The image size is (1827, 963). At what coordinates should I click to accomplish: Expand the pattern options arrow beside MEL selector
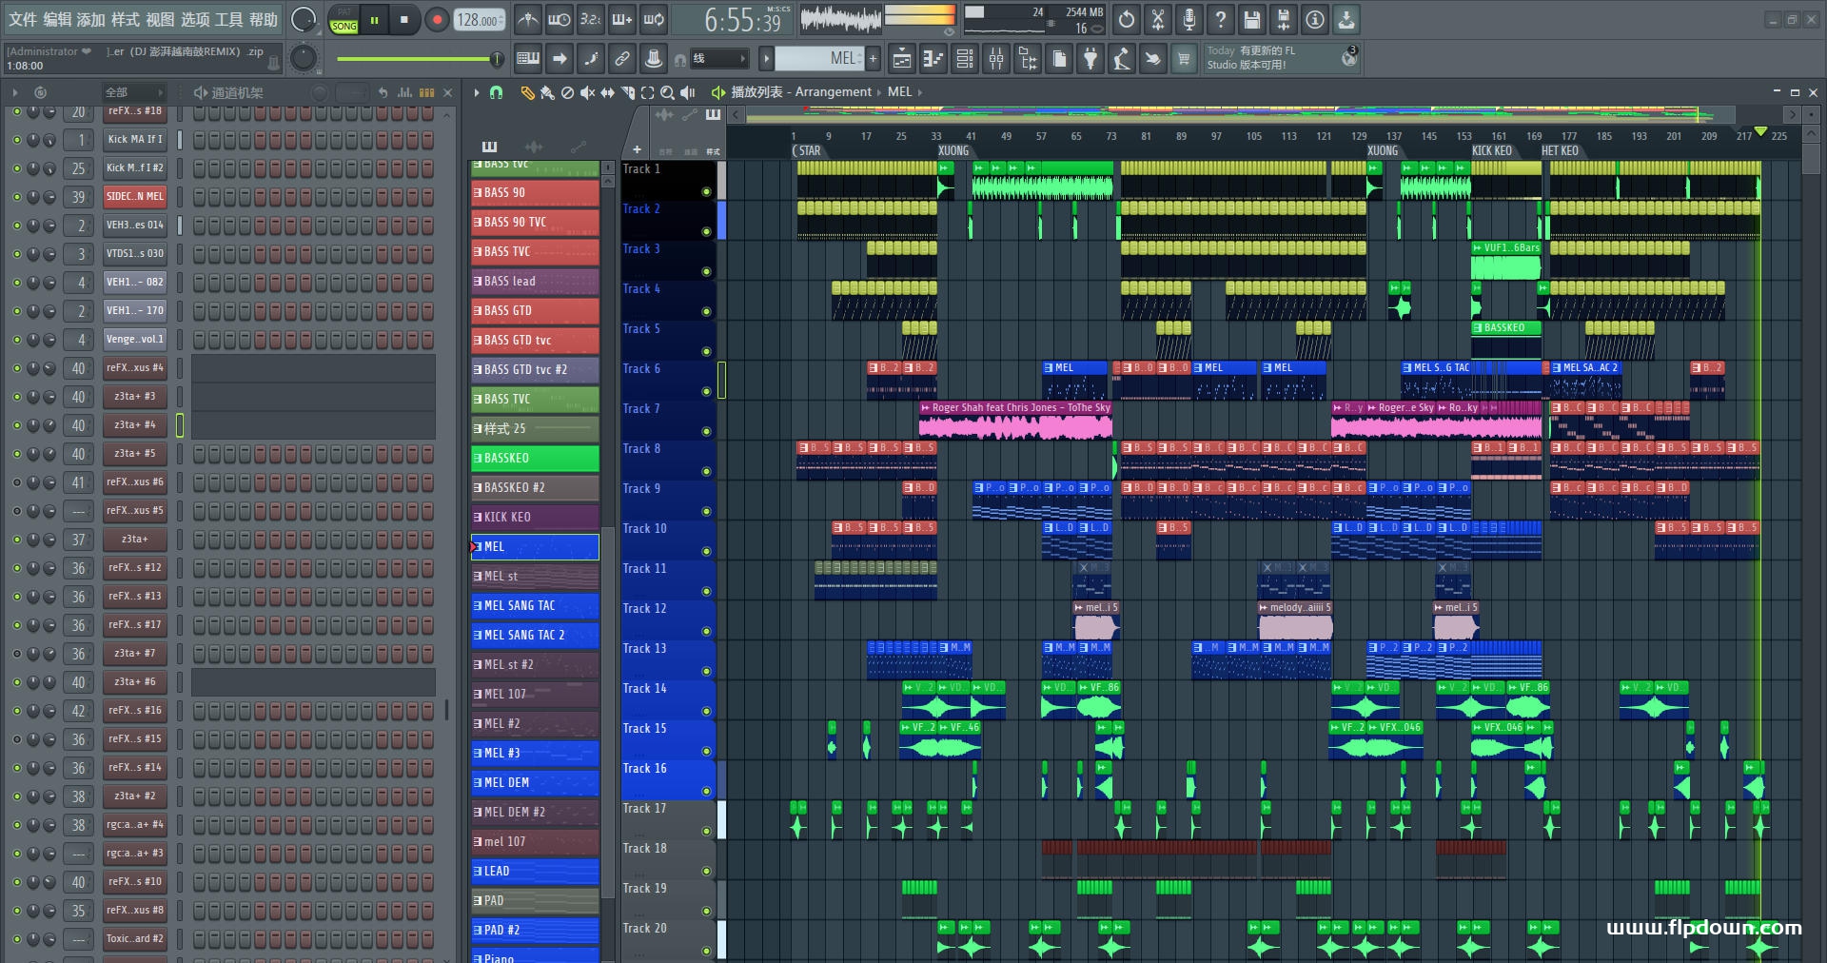point(766,59)
